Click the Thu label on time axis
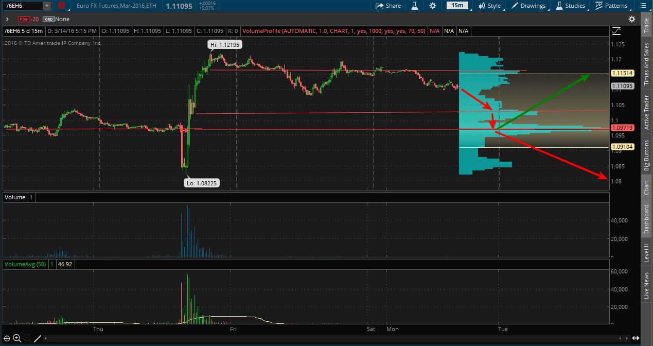Image resolution: width=653 pixels, height=346 pixels. click(x=98, y=328)
